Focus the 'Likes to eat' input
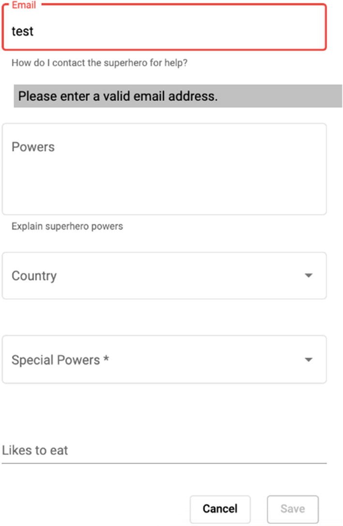 (x=164, y=450)
